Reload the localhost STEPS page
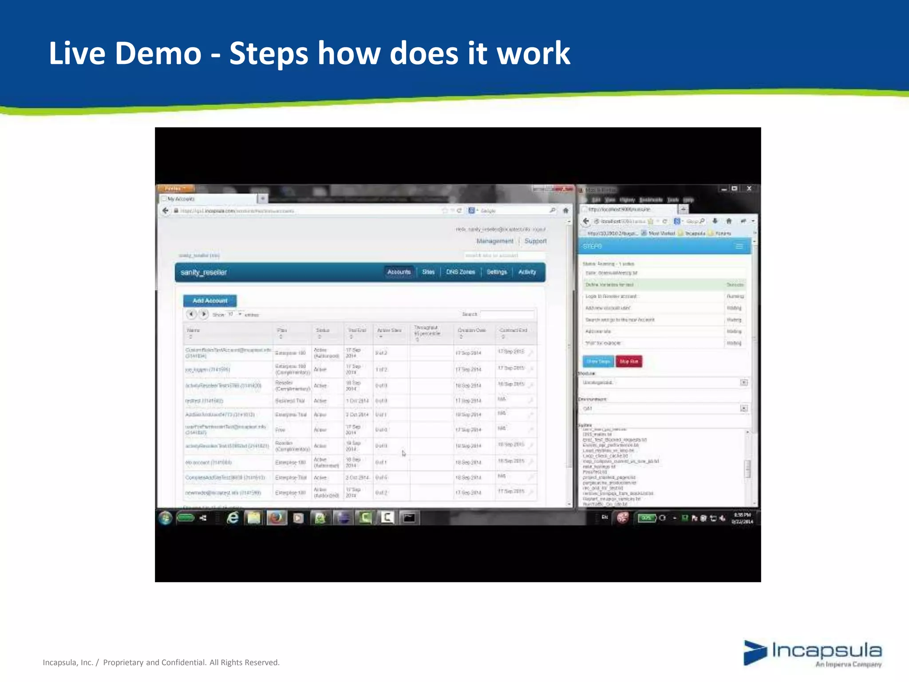Screen dimensions: 909x682 click(664, 221)
